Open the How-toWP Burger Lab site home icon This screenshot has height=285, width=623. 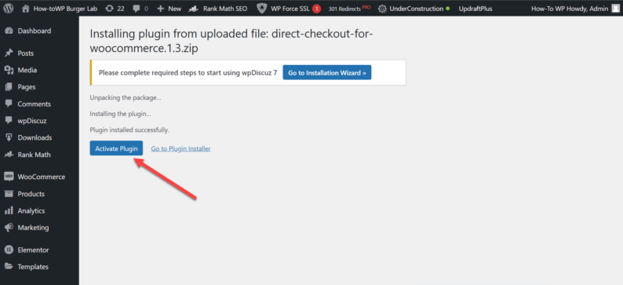pos(26,9)
